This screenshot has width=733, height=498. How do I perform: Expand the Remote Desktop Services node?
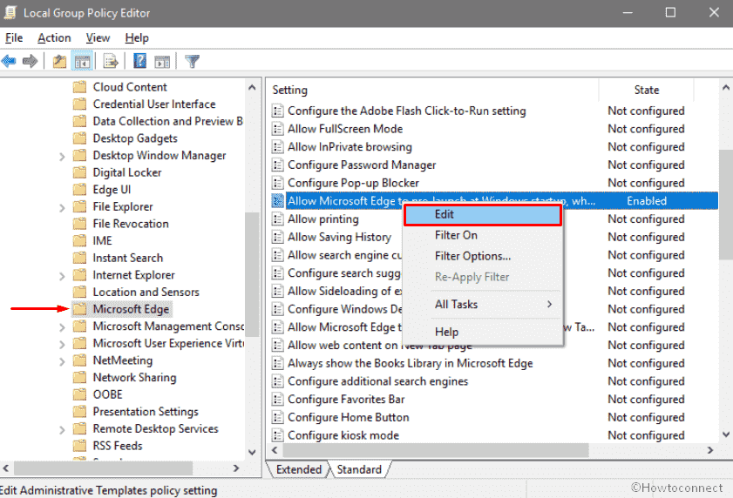click(x=62, y=429)
